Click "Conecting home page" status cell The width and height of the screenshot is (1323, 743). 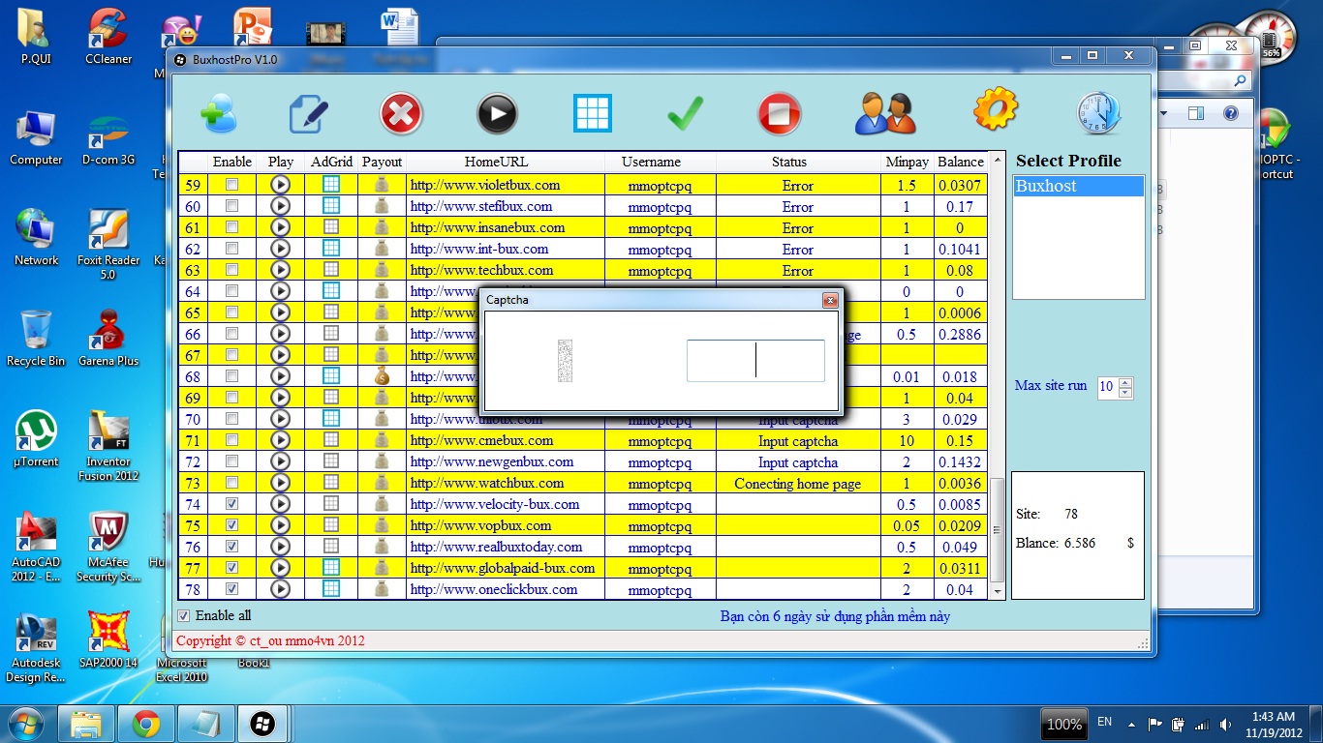pos(798,483)
